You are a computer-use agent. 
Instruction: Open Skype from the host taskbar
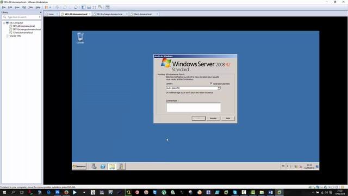(x=235, y=192)
